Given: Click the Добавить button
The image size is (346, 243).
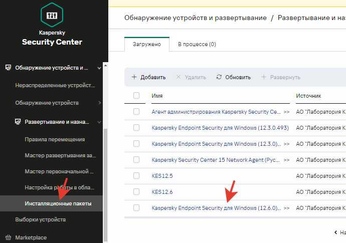Looking at the screenshot, I should 148,77.
